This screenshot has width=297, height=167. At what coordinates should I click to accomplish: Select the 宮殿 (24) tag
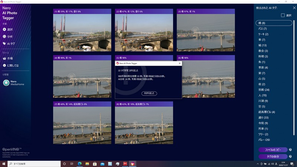pos(264,90)
